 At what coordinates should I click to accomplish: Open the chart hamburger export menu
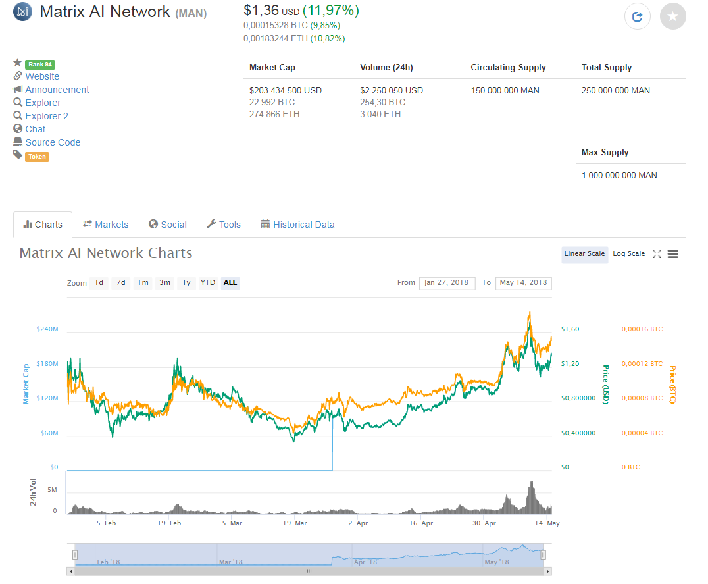(x=672, y=254)
